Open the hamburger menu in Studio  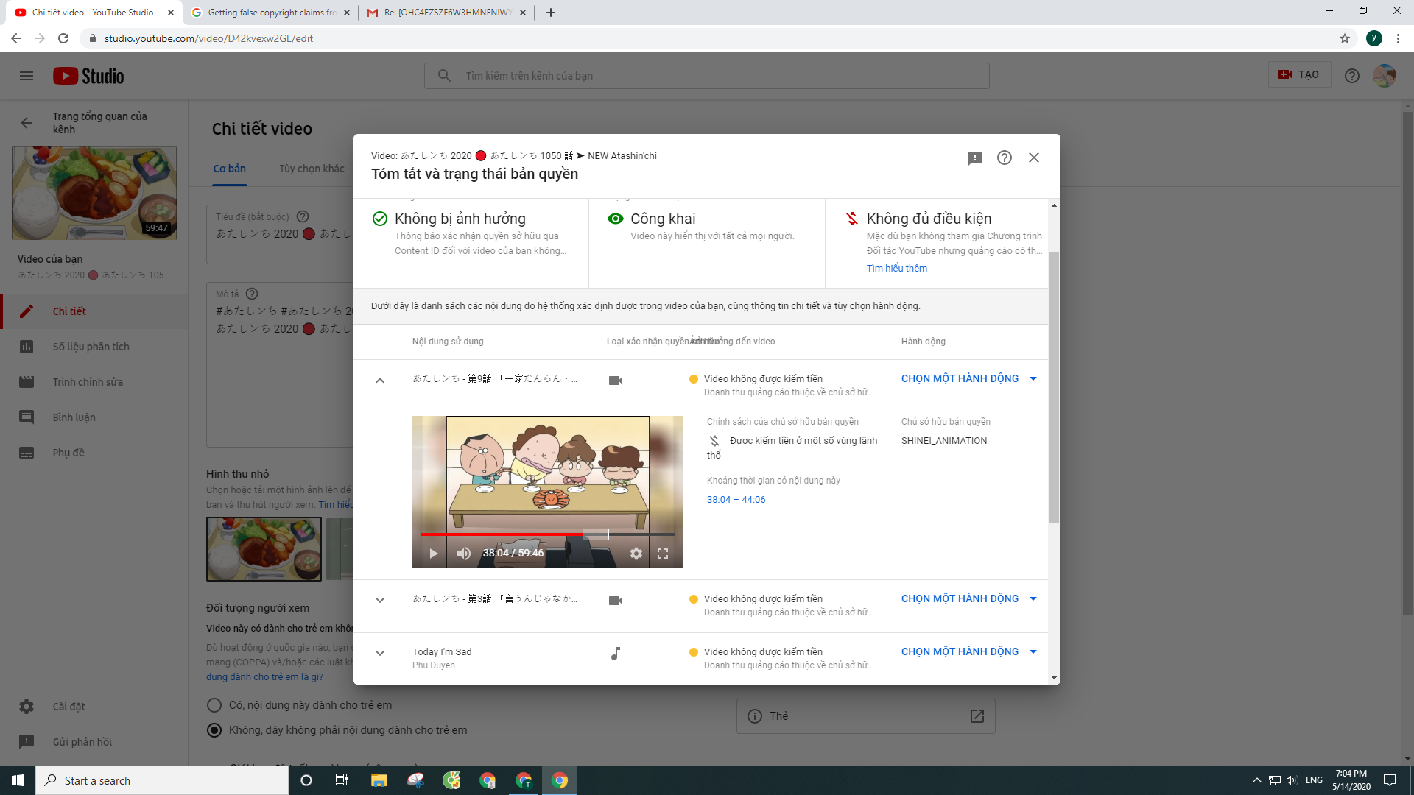click(27, 76)
